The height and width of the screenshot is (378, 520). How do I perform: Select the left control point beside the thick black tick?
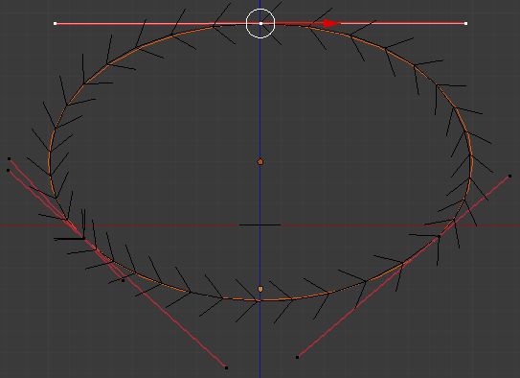click(84, 238)
